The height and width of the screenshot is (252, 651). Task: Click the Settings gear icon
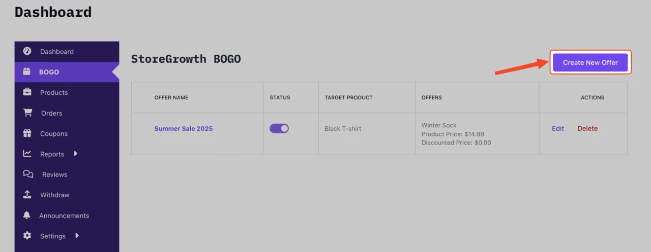(x=27, y=236)
